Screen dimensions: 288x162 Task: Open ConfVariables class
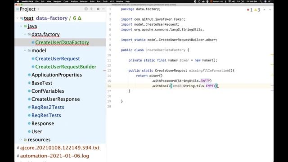(x=48, y=91)
